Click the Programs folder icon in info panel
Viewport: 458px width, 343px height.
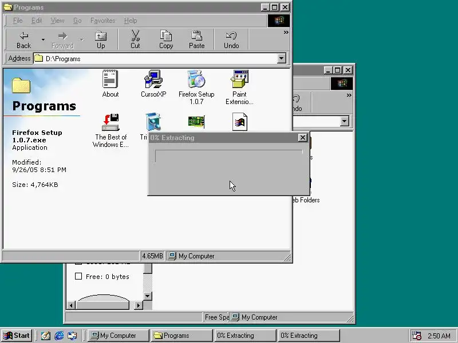click(21, 85)
